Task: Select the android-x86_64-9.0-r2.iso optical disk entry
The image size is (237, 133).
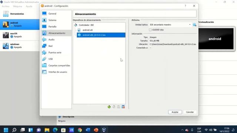Action: tap(101, 35)
